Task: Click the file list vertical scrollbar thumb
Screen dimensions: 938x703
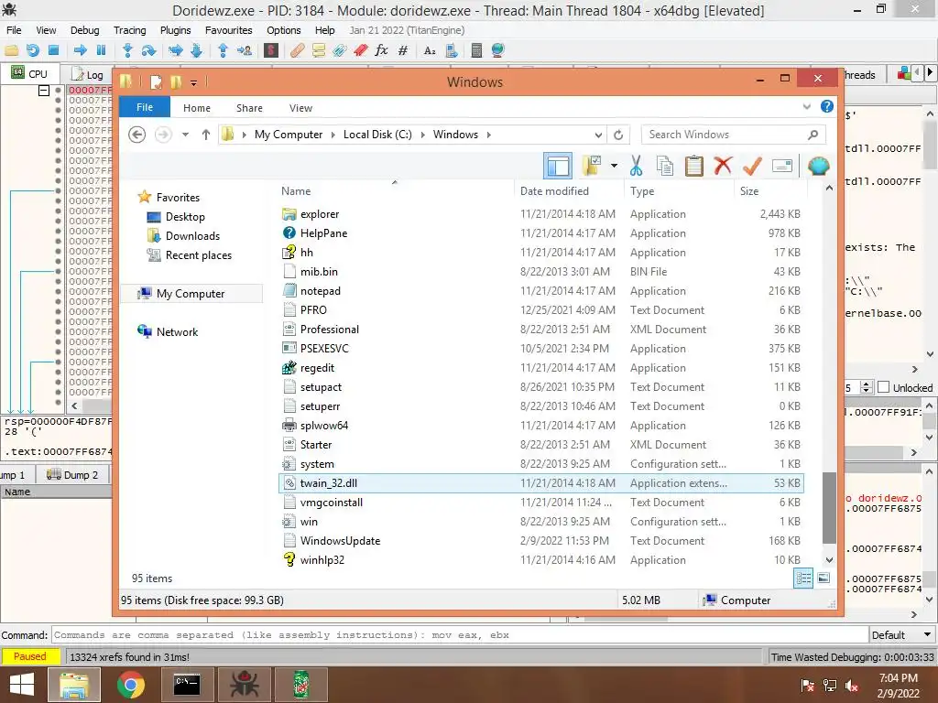Action: [828, 509]
